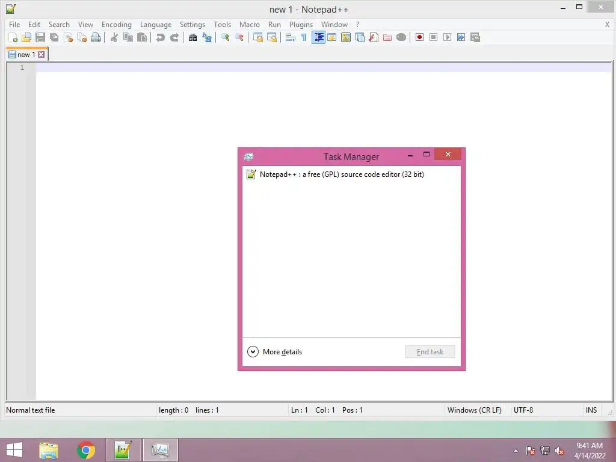Click the Zoom Out magnifier icon
The image size is (616, 462).
point(239,37)
